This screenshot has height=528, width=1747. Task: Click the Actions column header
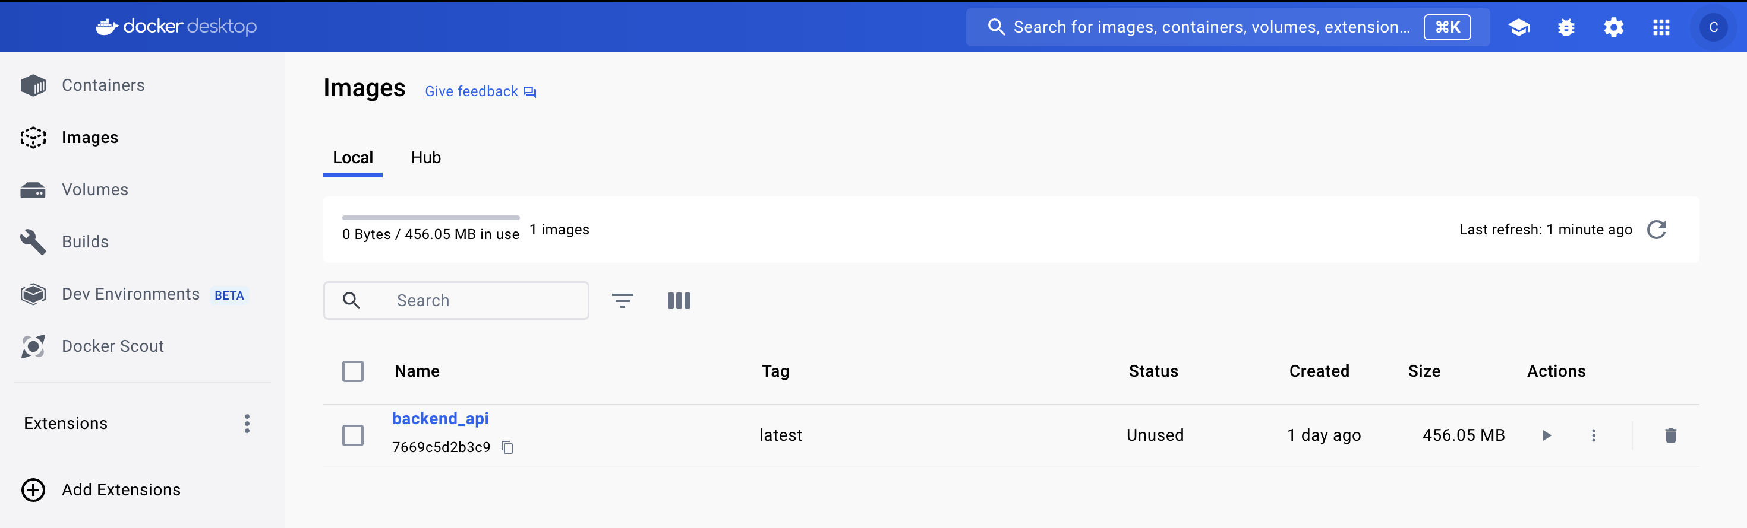click(x=1556, y=371)
